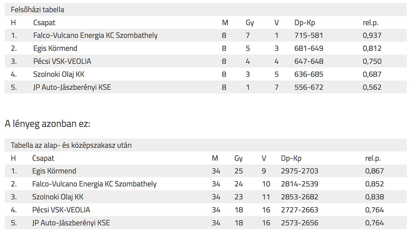The height and width of the screenshot is (232, 411).
Task: Click the 2975-2703 points value
Action: pyautogui.click(x=300, y=171)
